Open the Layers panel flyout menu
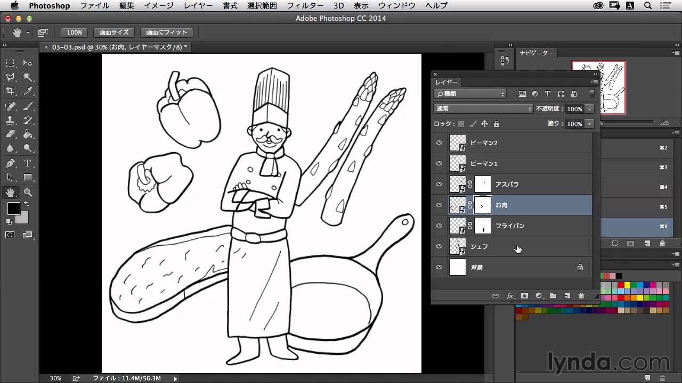The image size is (682, 383). point(594,82)
